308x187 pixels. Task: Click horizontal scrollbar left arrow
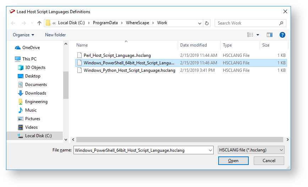tap(73, 140)
